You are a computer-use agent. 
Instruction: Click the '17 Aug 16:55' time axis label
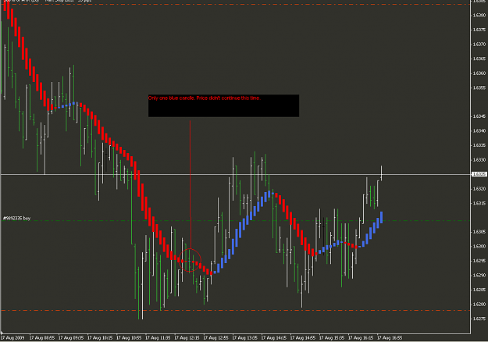tap(390, 338)
